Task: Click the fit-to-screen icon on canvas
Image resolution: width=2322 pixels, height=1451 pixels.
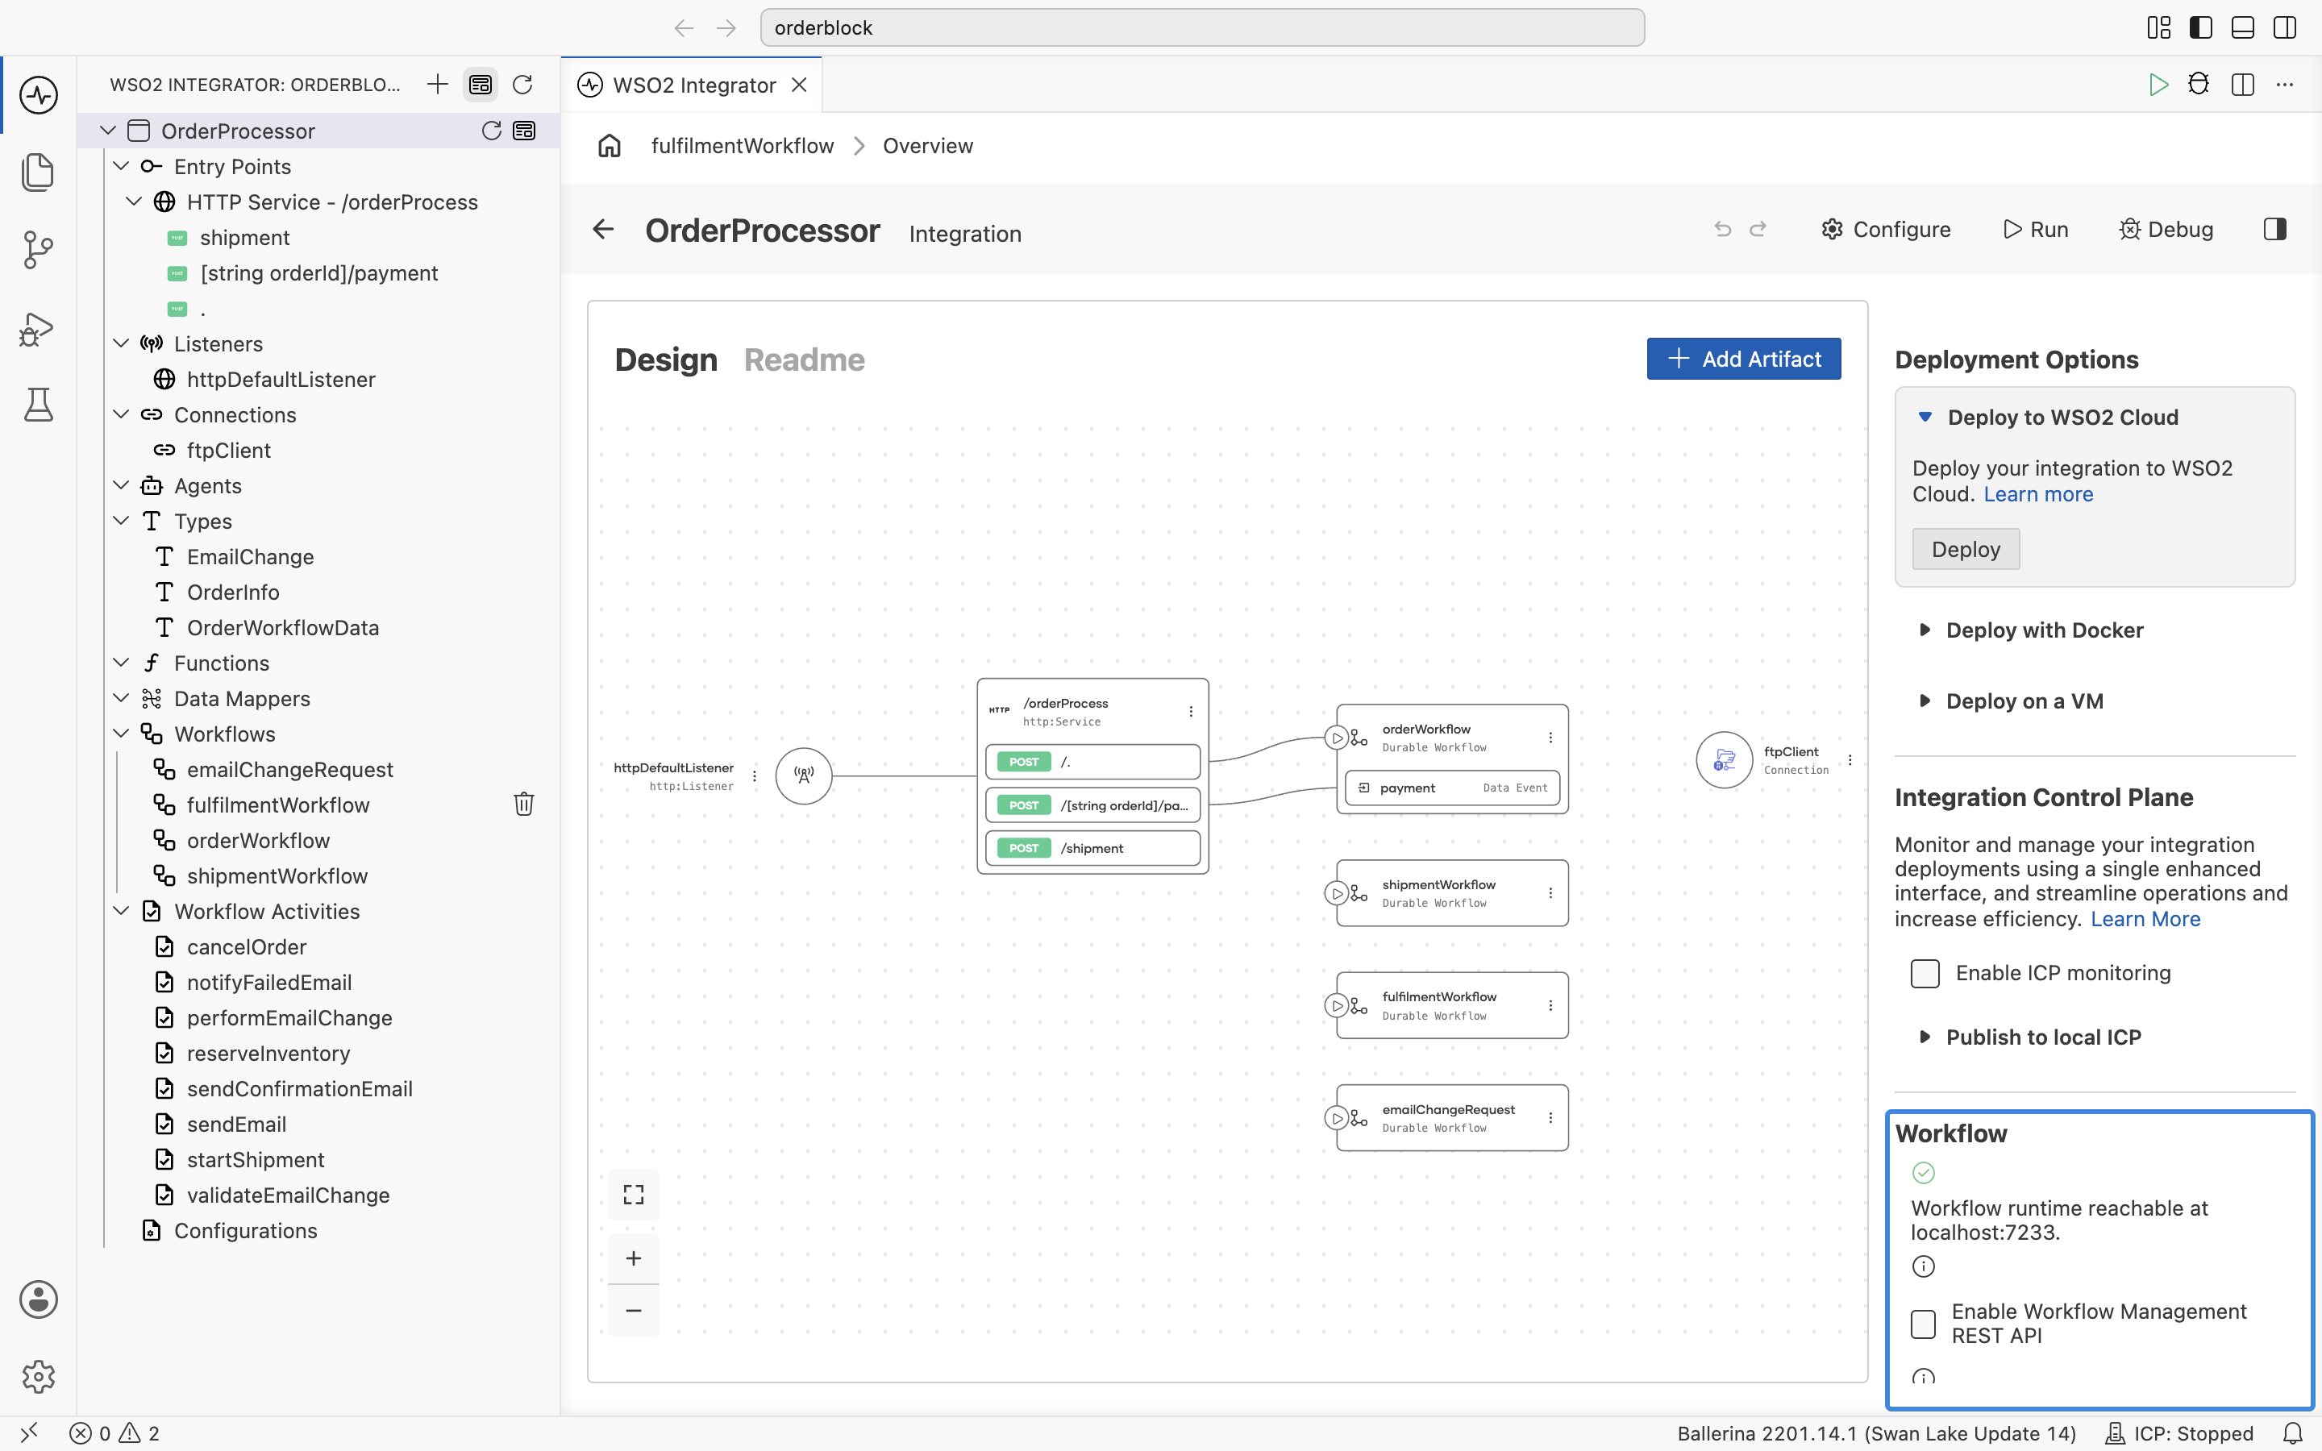Action: point(633,1195)
